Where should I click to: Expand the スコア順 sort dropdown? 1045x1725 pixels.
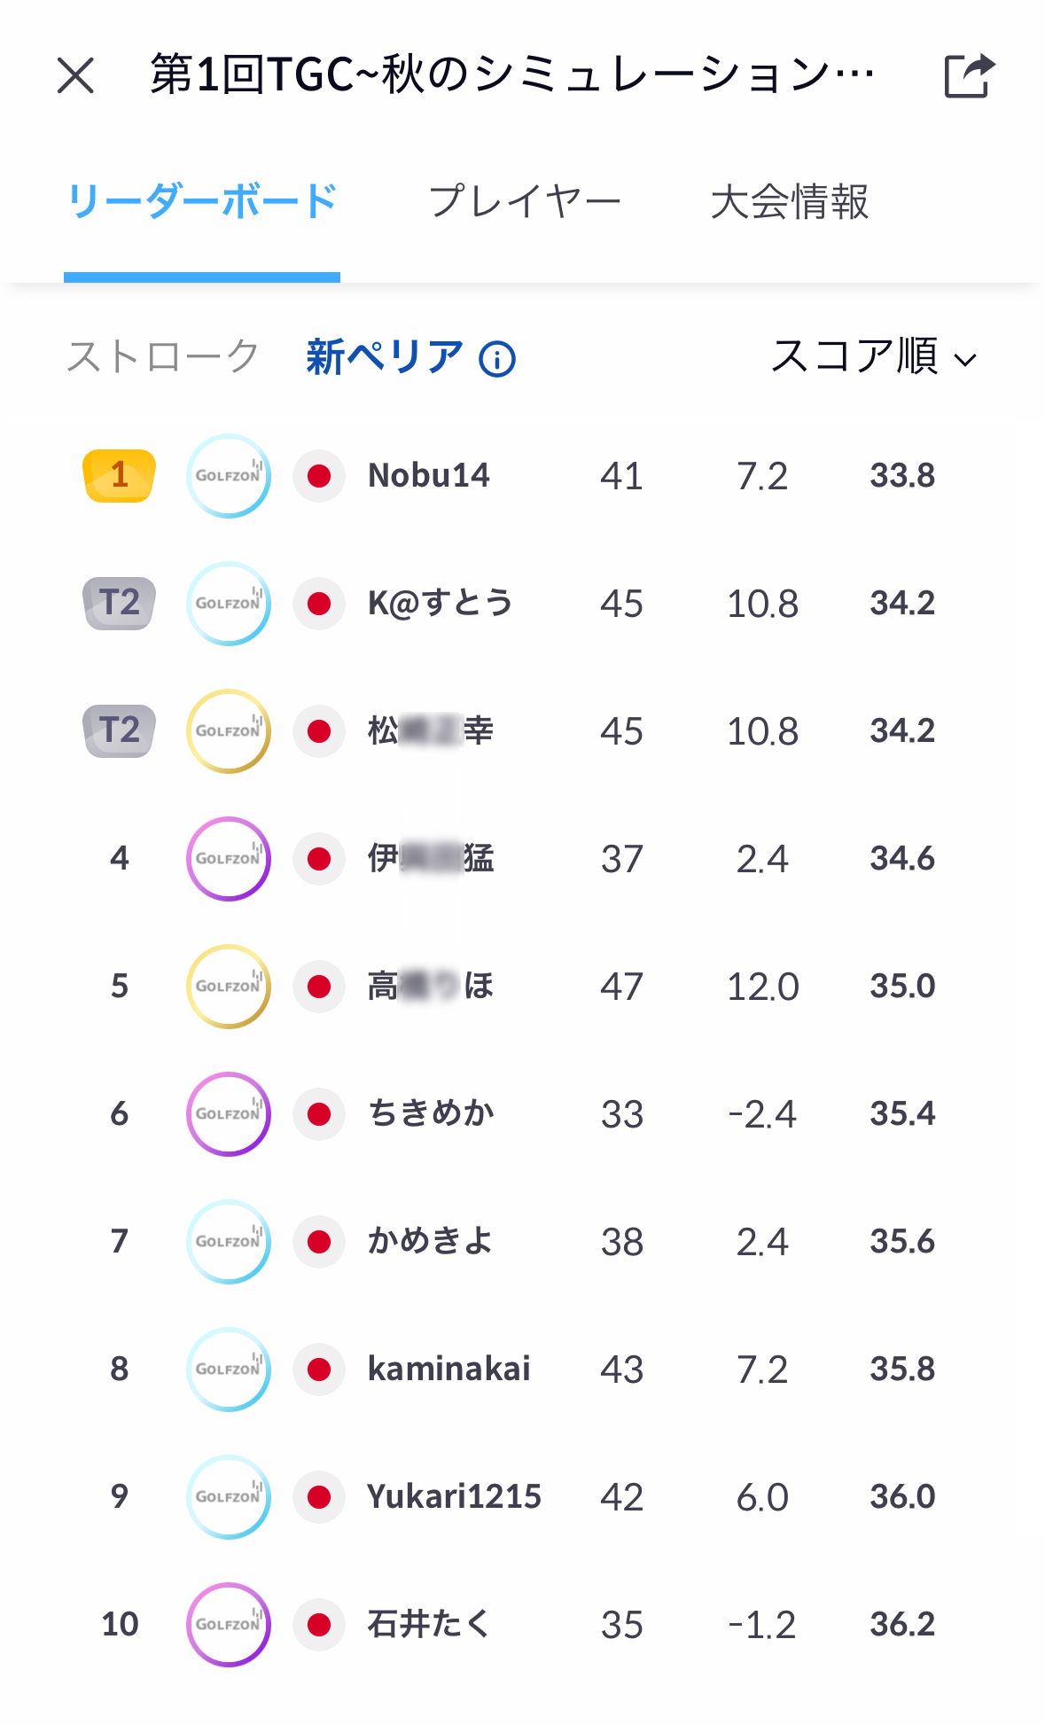click(x=873, y=357)
